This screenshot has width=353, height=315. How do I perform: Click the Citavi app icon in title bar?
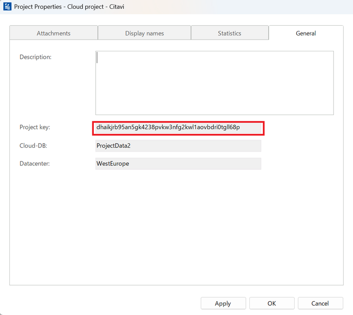(x=7, y=6)
